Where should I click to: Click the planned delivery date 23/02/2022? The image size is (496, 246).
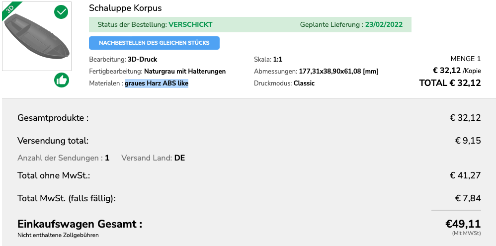point(384,24)
